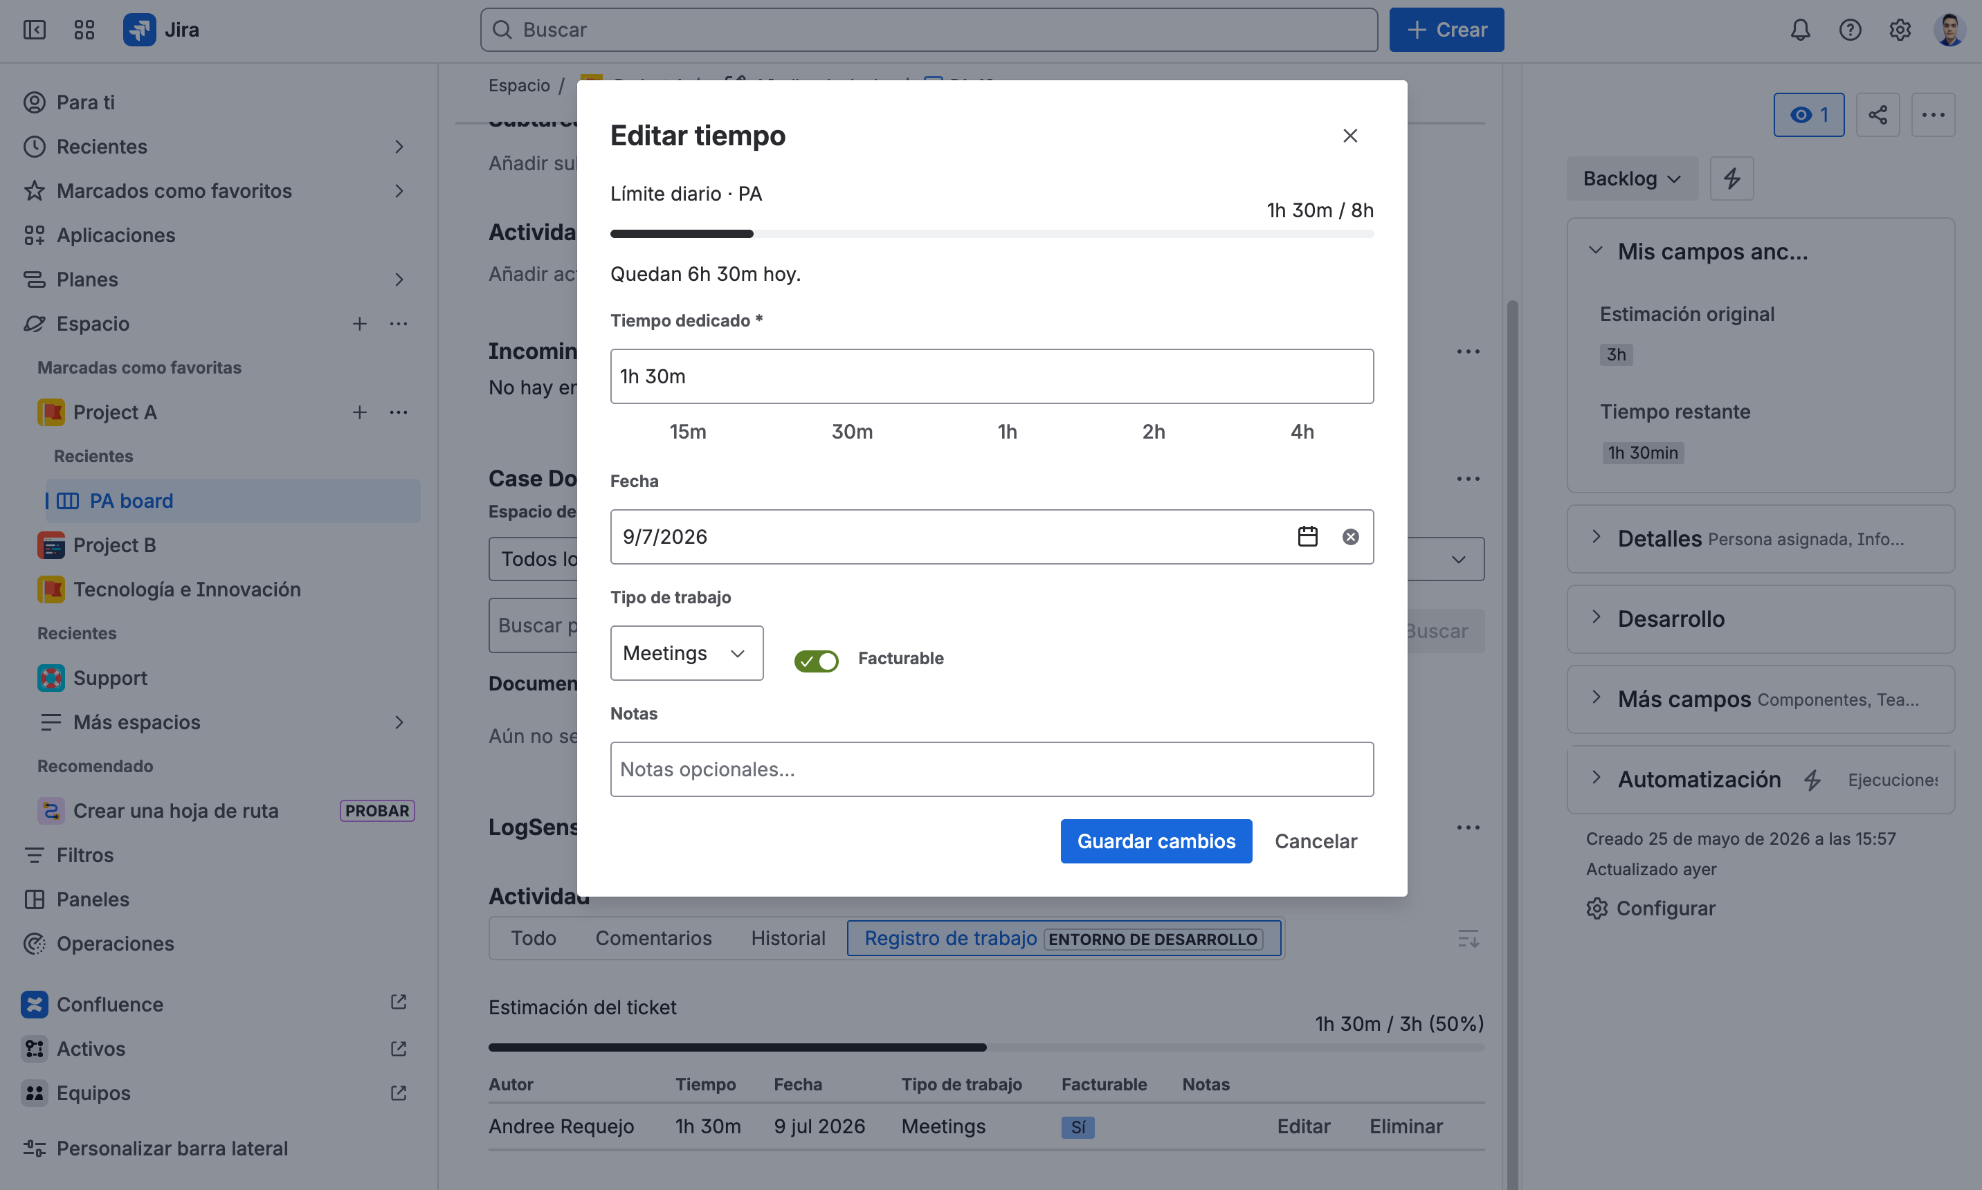Click the share icon

click(x=1878, y=115)
